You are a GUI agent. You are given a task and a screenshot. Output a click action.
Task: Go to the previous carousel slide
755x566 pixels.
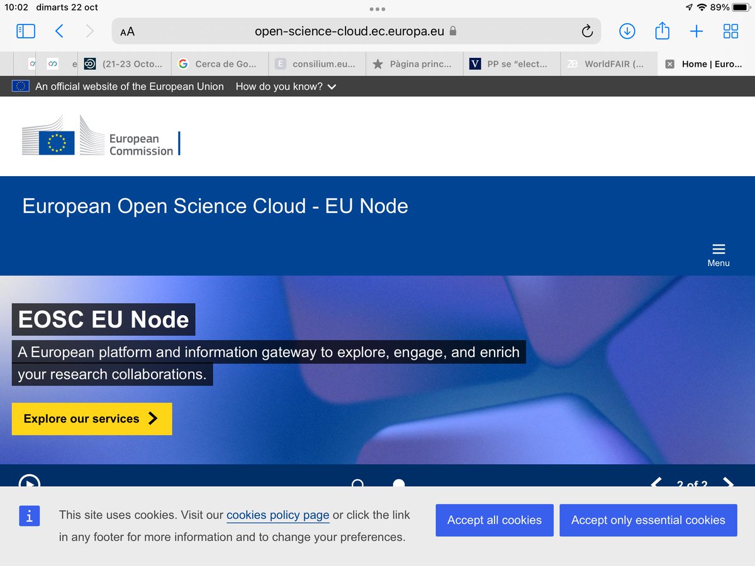point(656,484)
